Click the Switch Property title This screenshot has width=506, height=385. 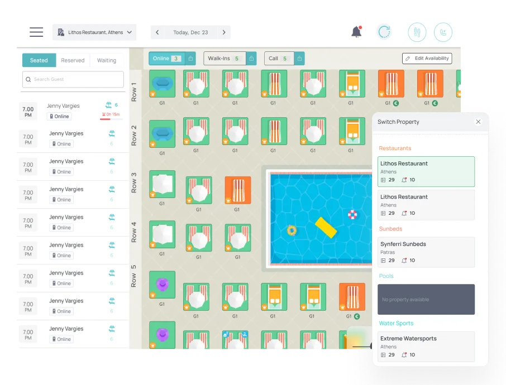point(398,122)
